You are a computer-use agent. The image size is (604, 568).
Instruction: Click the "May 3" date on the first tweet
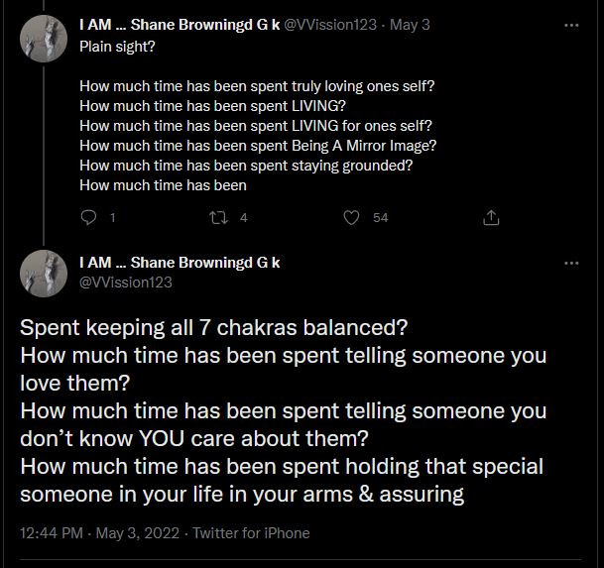click(x=409, y=25)
